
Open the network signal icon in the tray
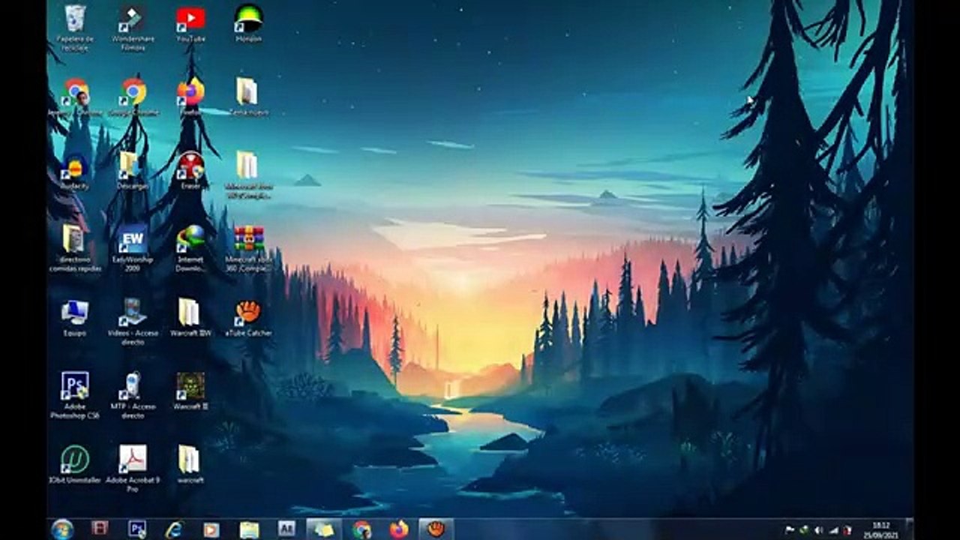point(833,529)
